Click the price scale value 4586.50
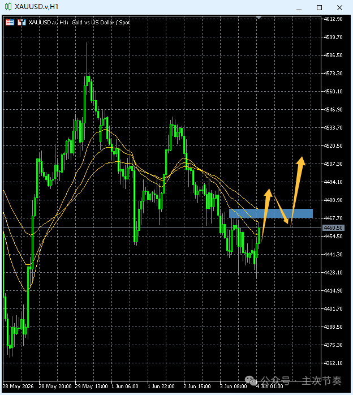Viewport: 353px width, 395px height. (x=333, y=55)
